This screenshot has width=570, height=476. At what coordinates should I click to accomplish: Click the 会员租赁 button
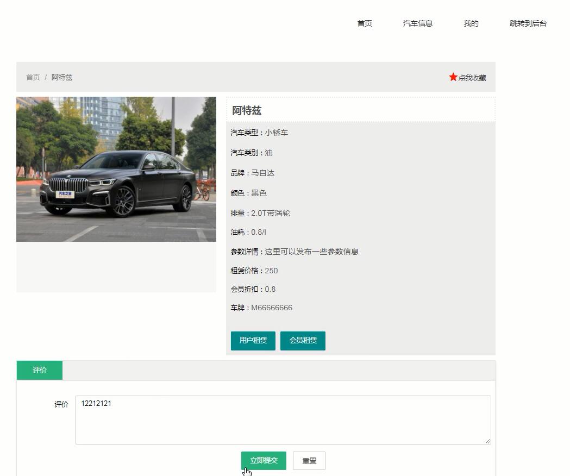tap(303, 341)
